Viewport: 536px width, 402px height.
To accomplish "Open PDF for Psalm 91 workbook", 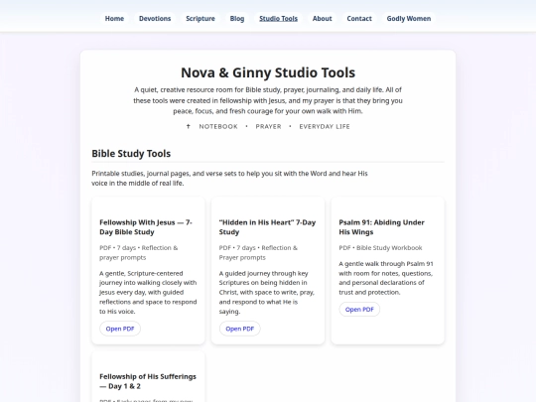I will [x=359, y=310].
